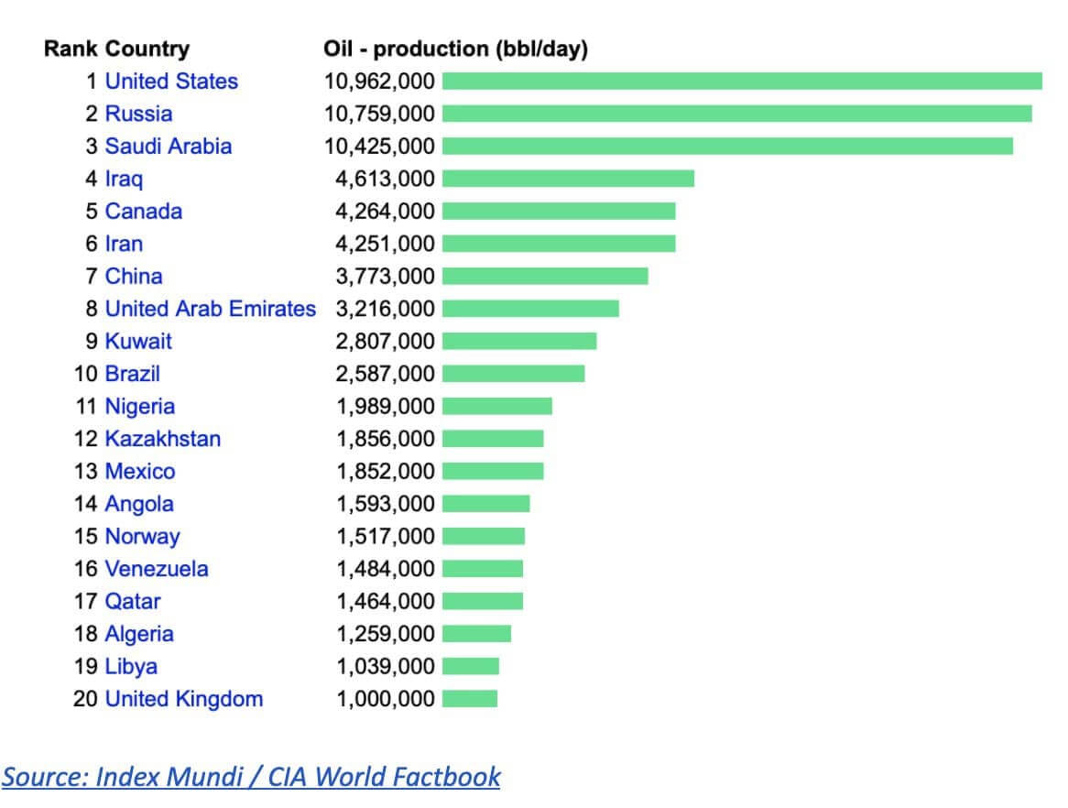Click the Russia country link
This screenshot has width=1068, height=808.
138,114
